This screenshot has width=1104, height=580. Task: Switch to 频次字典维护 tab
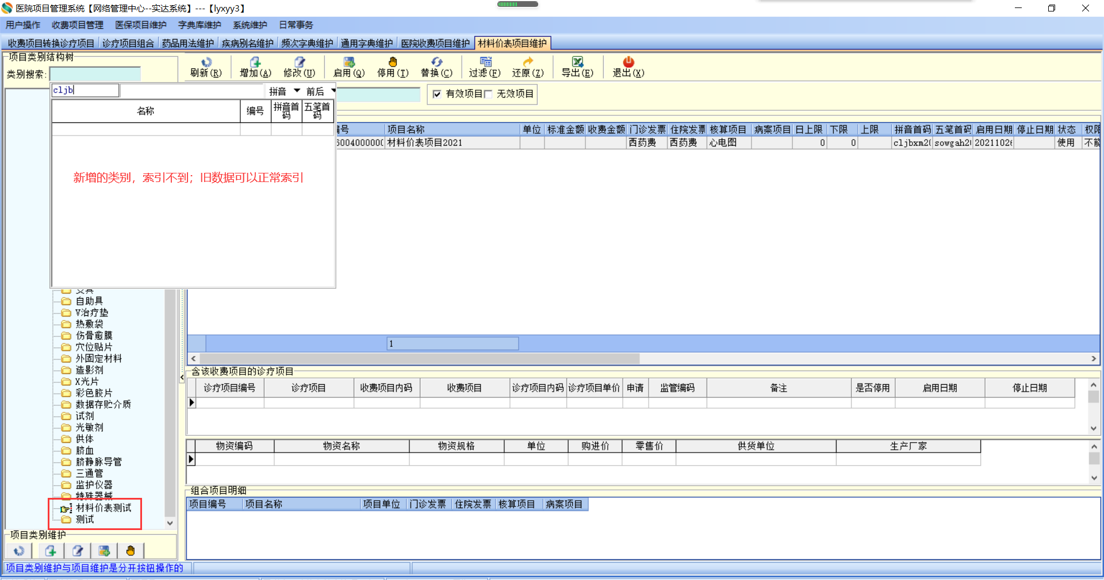(x=307, y=44)
